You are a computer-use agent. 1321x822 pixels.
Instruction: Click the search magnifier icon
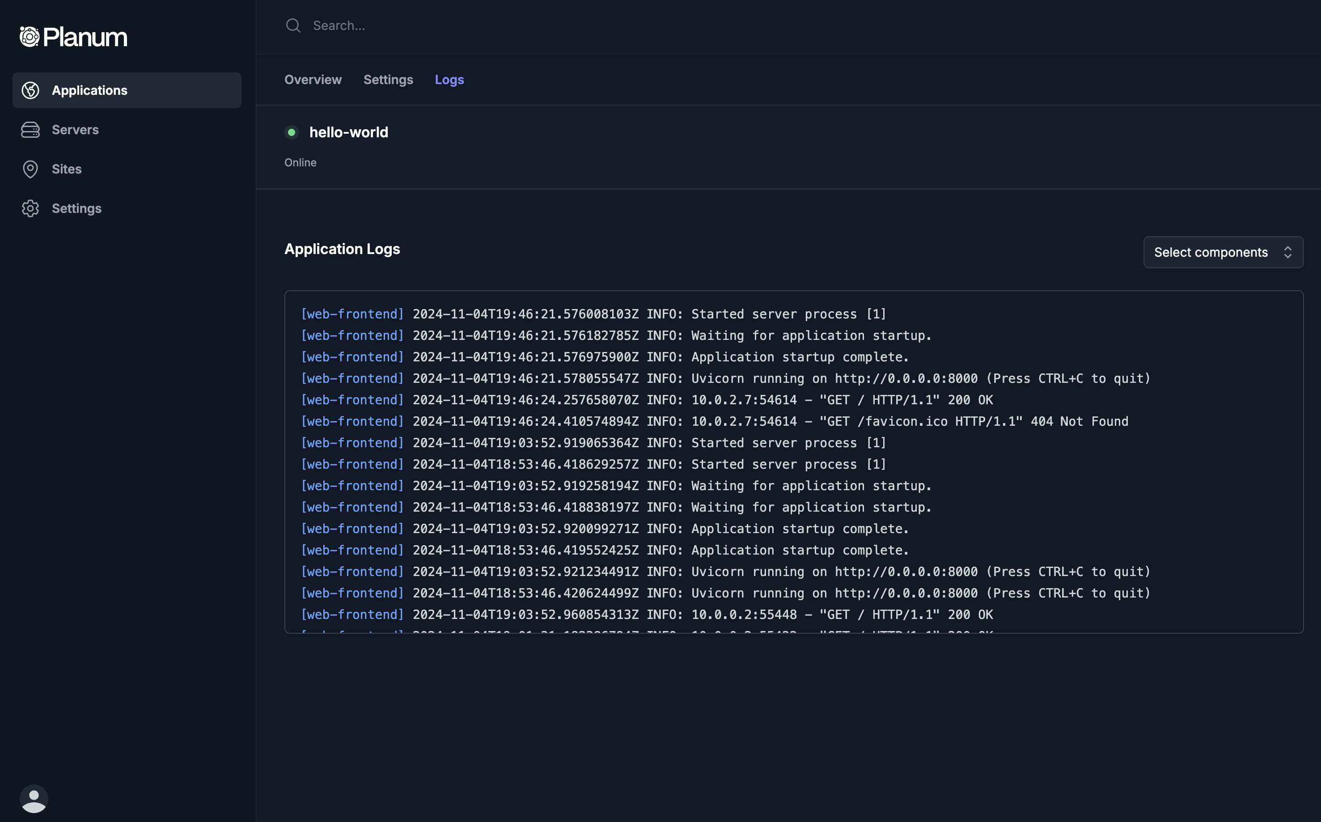tap(293, 25)
